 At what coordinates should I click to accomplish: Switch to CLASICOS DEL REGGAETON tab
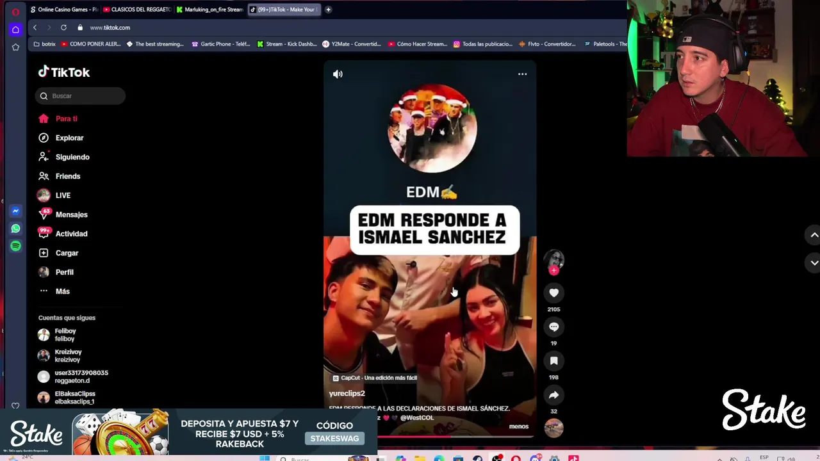tap(136, 10)
